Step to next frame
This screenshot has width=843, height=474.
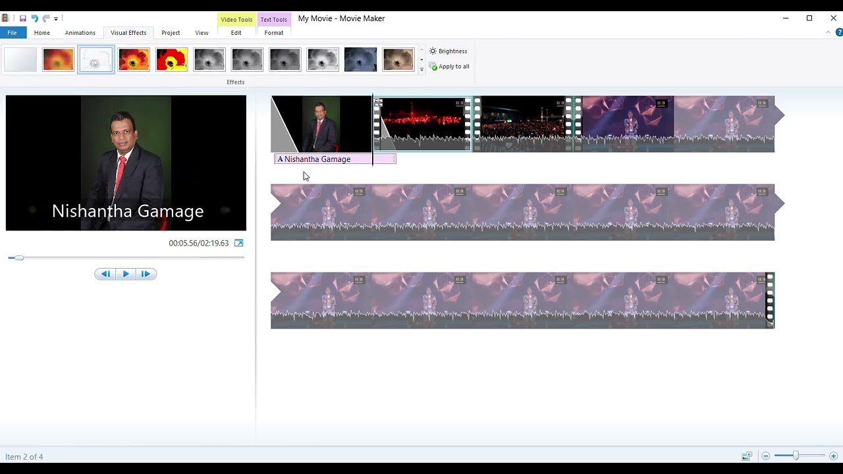pyautogui.click(x=146, y=274)
